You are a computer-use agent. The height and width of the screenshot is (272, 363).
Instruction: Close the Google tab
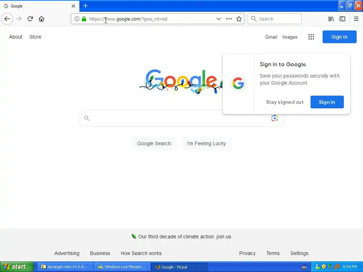(x=73, y=6)
